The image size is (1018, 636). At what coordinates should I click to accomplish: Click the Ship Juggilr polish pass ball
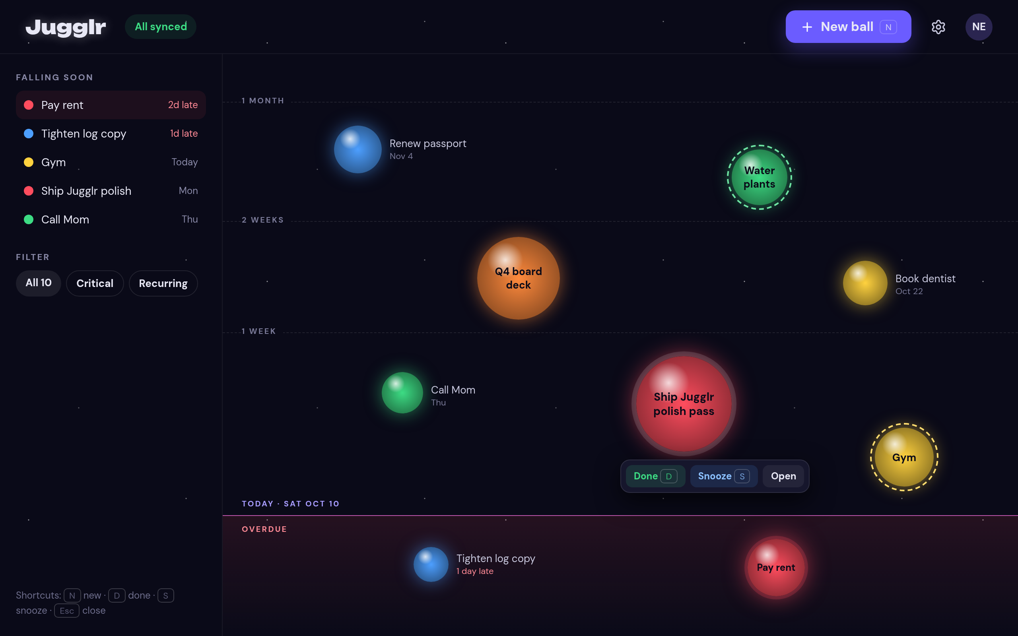(x=684, y=404)
